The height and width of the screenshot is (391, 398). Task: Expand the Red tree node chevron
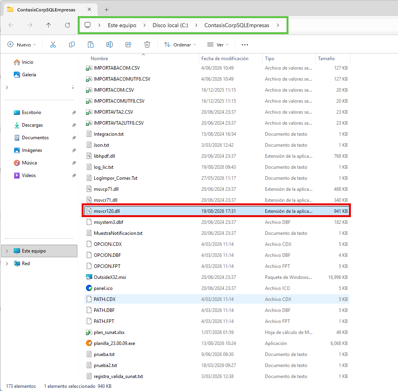(x=7, y=264)
